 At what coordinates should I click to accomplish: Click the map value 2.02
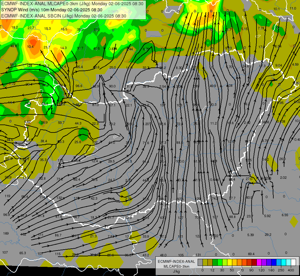click(x=283, y=178)
